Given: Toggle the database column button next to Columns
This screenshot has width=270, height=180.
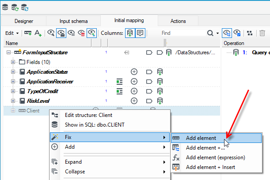Looking at the screenshot, I should click(x=130, y=33).
